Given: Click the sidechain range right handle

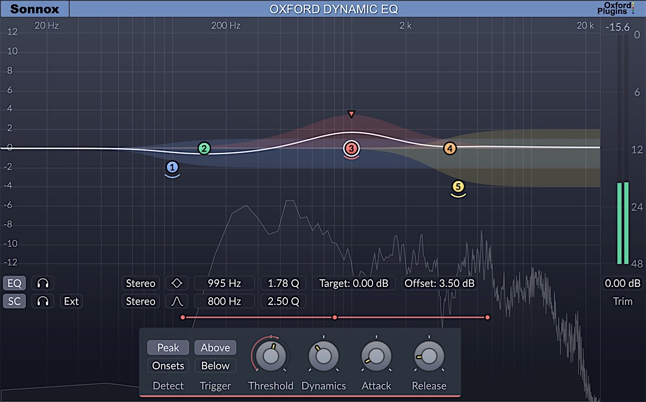Looking at the screenshot, I should pos(487,318).
